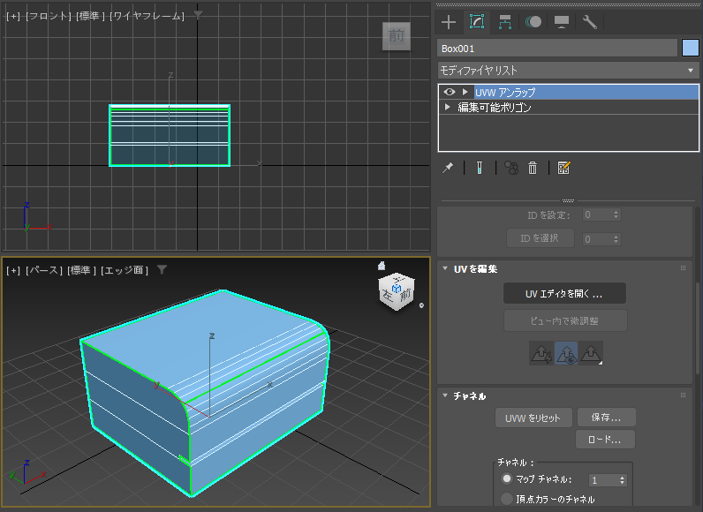Select 編集可能ポリゴン in the modifier stack
The image size is (703, 512).
(494, 108)
